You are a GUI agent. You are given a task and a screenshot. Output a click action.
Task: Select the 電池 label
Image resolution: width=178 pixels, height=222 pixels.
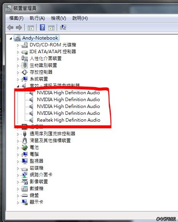34,147
